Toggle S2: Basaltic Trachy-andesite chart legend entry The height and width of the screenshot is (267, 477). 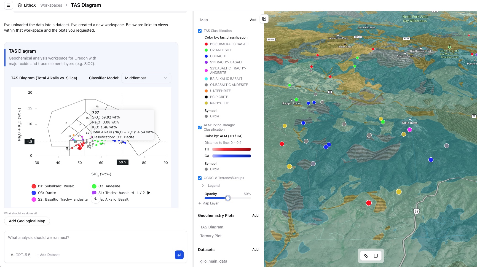pyautogui.click(x=59, y=199)
